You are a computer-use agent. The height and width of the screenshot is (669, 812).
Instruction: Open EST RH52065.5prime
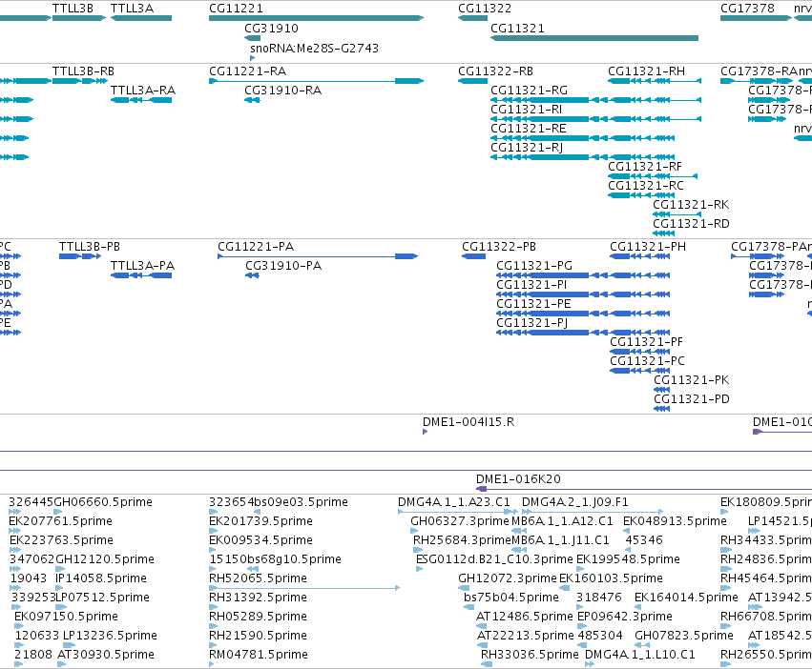[x=258, y=578]
